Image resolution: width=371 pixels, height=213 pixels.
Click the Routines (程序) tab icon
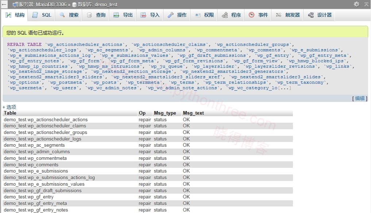click(225, 15)
